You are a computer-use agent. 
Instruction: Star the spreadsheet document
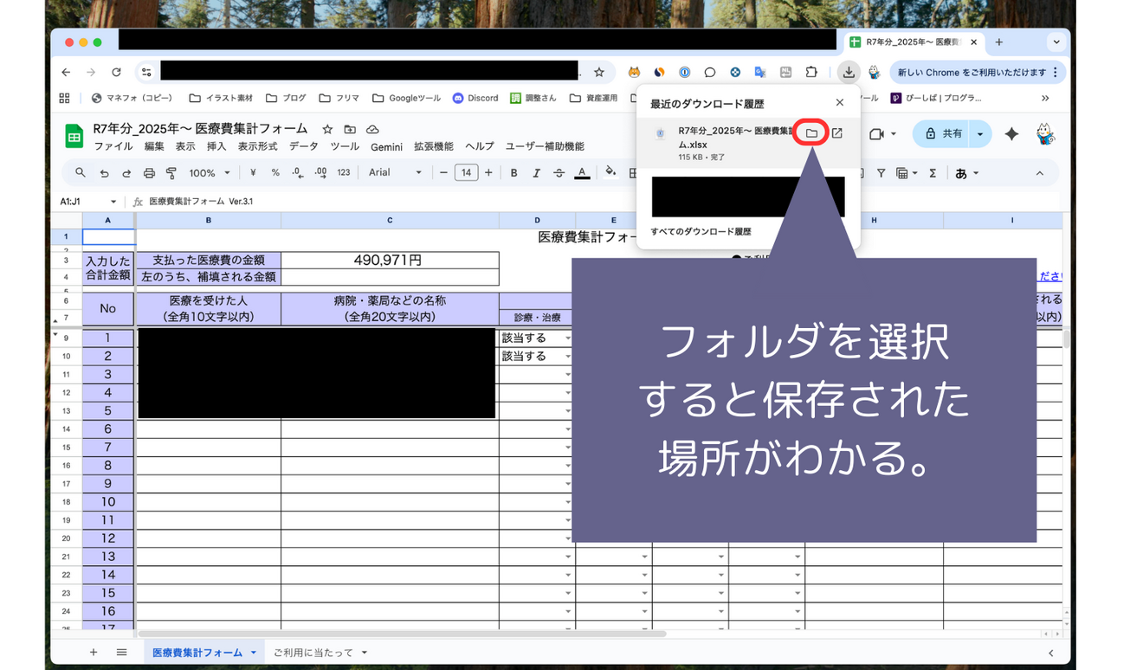point(327,129)
